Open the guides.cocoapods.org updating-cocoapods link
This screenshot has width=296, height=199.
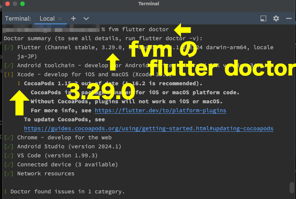pyautogui.click(x=149, y=129)
